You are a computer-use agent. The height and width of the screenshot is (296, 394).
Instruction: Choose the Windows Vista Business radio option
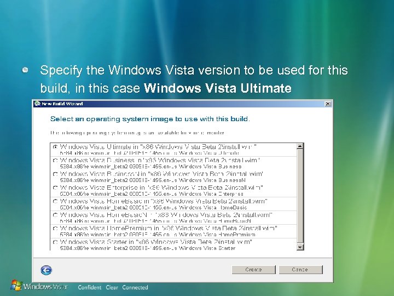(55, 160)
